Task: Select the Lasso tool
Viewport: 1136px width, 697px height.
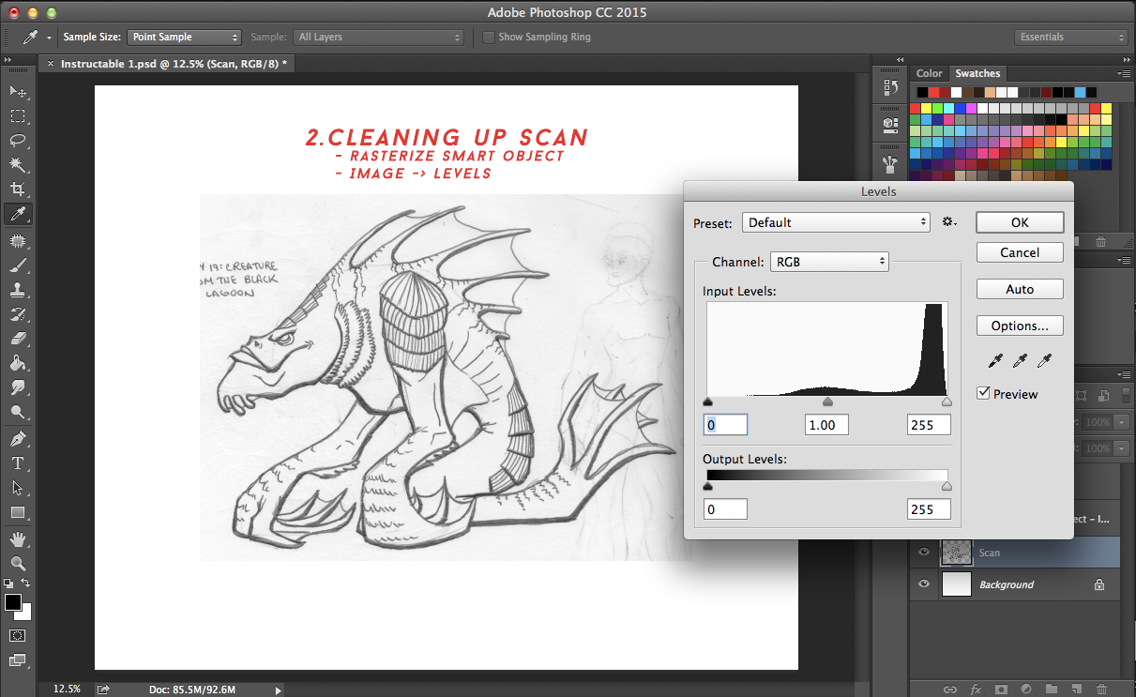Action: (x=17, y=141)
